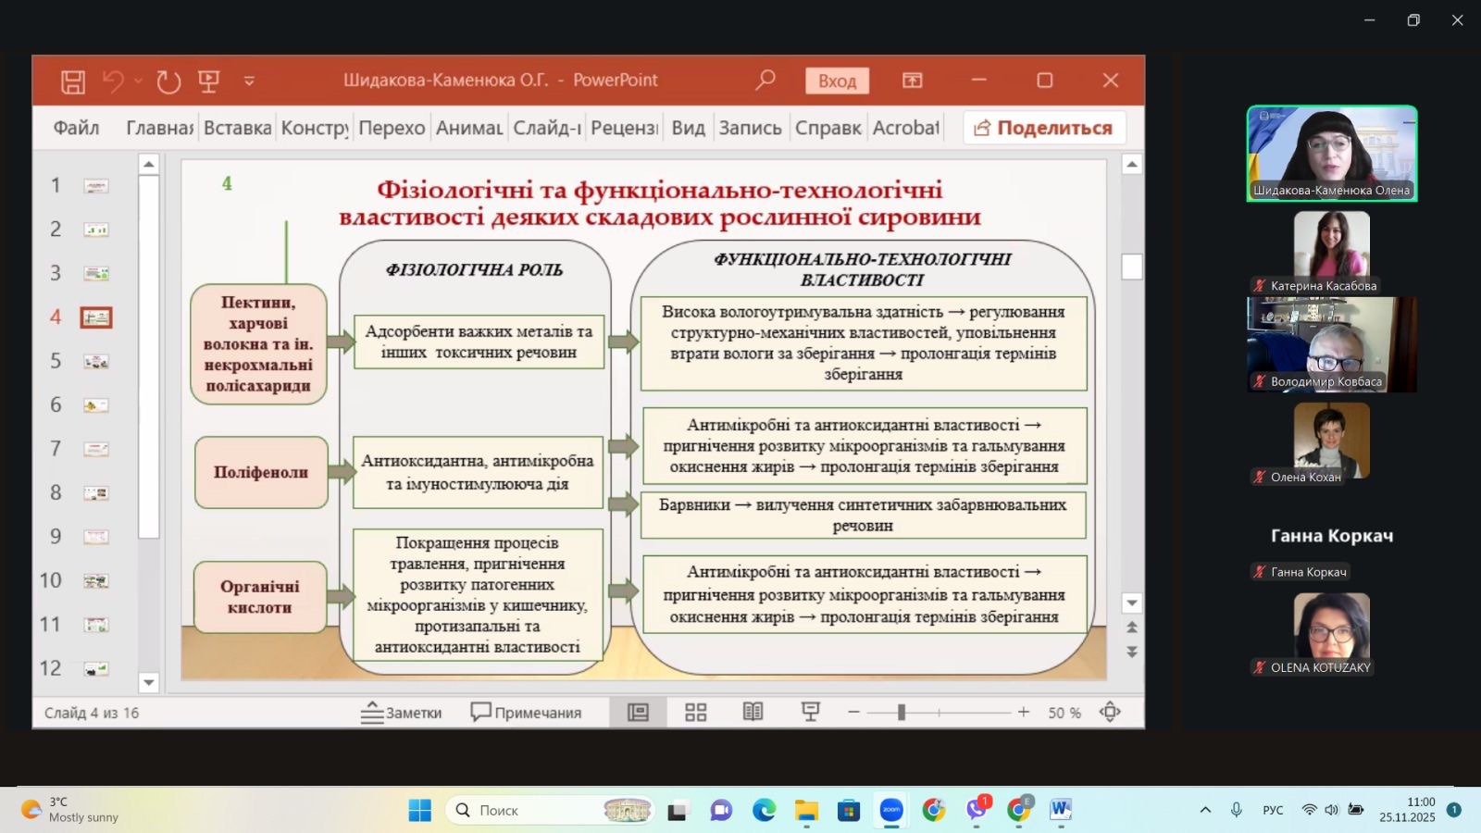
Task: Start slideshow from beginning icon
Action: (x=209, y=81)
